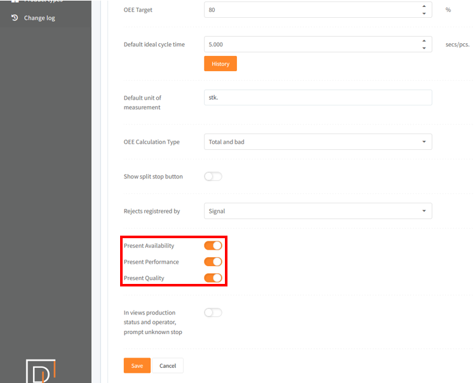The width and height of the screenshot is (474, 383).
Task: Enable prompt unknown stop toggle
Action: [x=213, y=312]
